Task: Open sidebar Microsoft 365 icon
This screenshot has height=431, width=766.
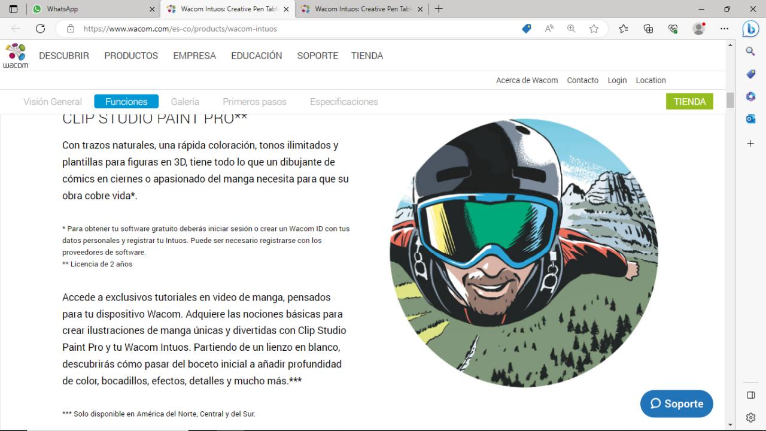Action: (750, 96)
